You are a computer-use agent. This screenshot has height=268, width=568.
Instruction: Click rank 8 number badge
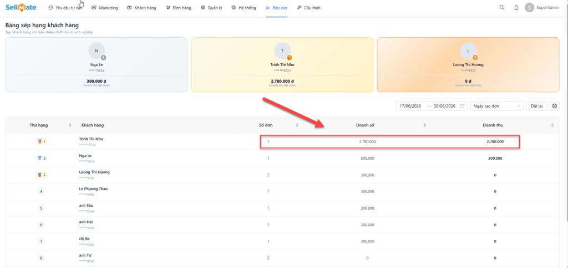pos(41,258)
